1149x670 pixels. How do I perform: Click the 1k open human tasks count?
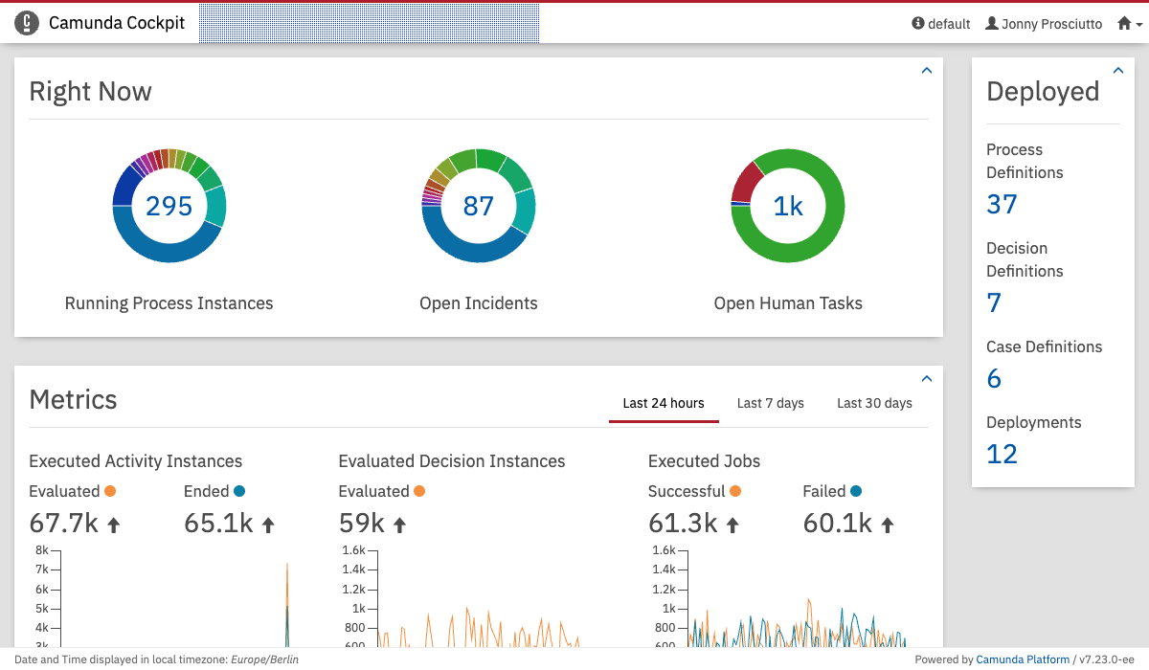tap(788, 206)
